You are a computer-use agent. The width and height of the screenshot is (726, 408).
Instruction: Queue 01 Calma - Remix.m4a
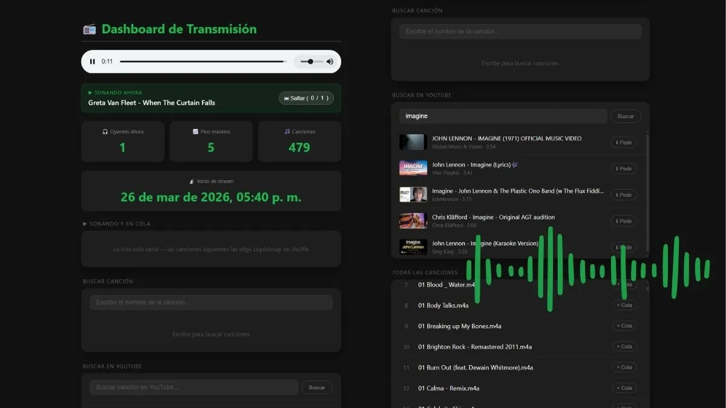[624, 388]
